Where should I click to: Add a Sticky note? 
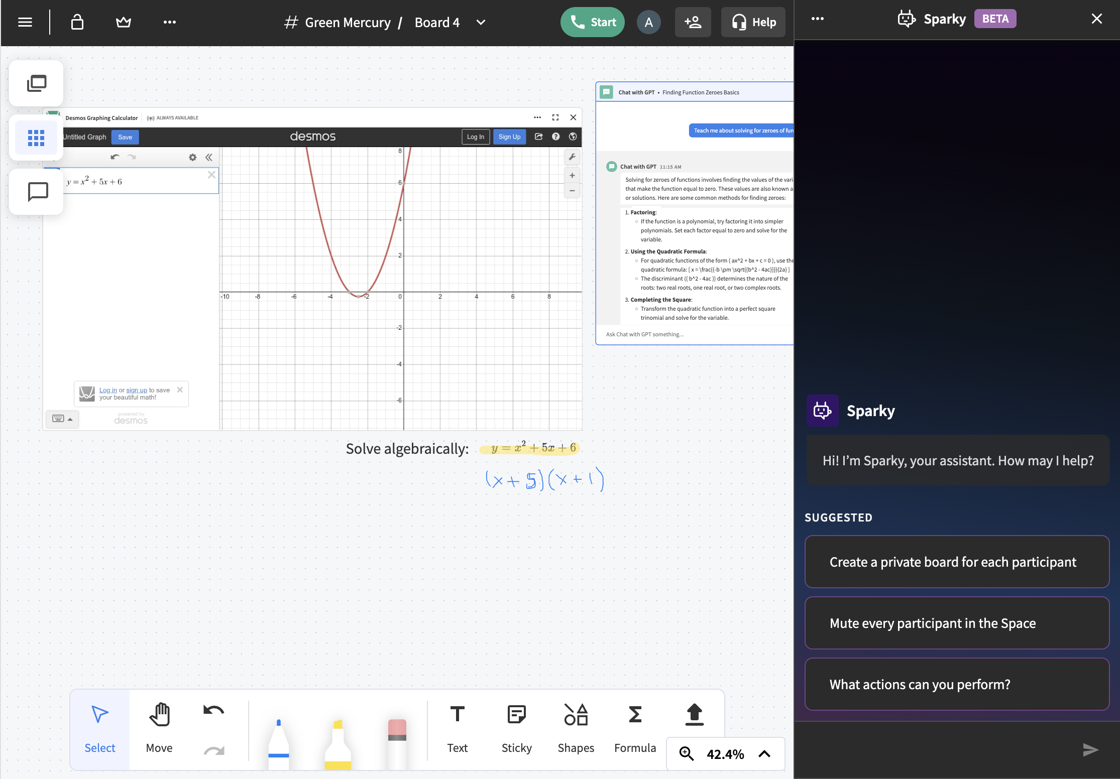point(516,728)
